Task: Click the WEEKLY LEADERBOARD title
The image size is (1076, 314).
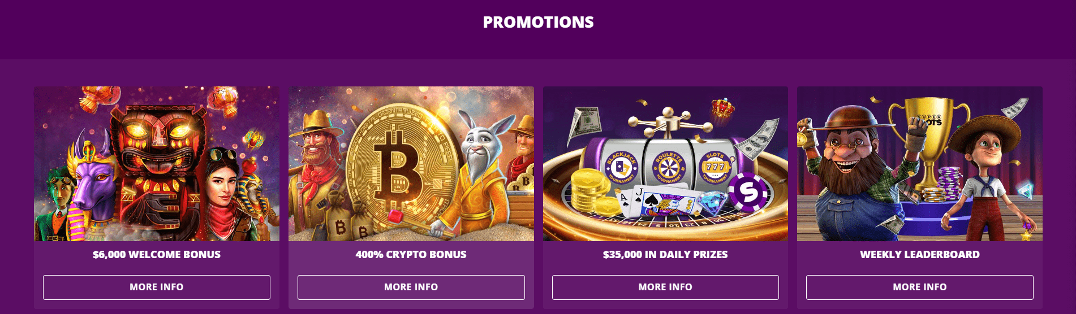Action: (x=919, y=255)
